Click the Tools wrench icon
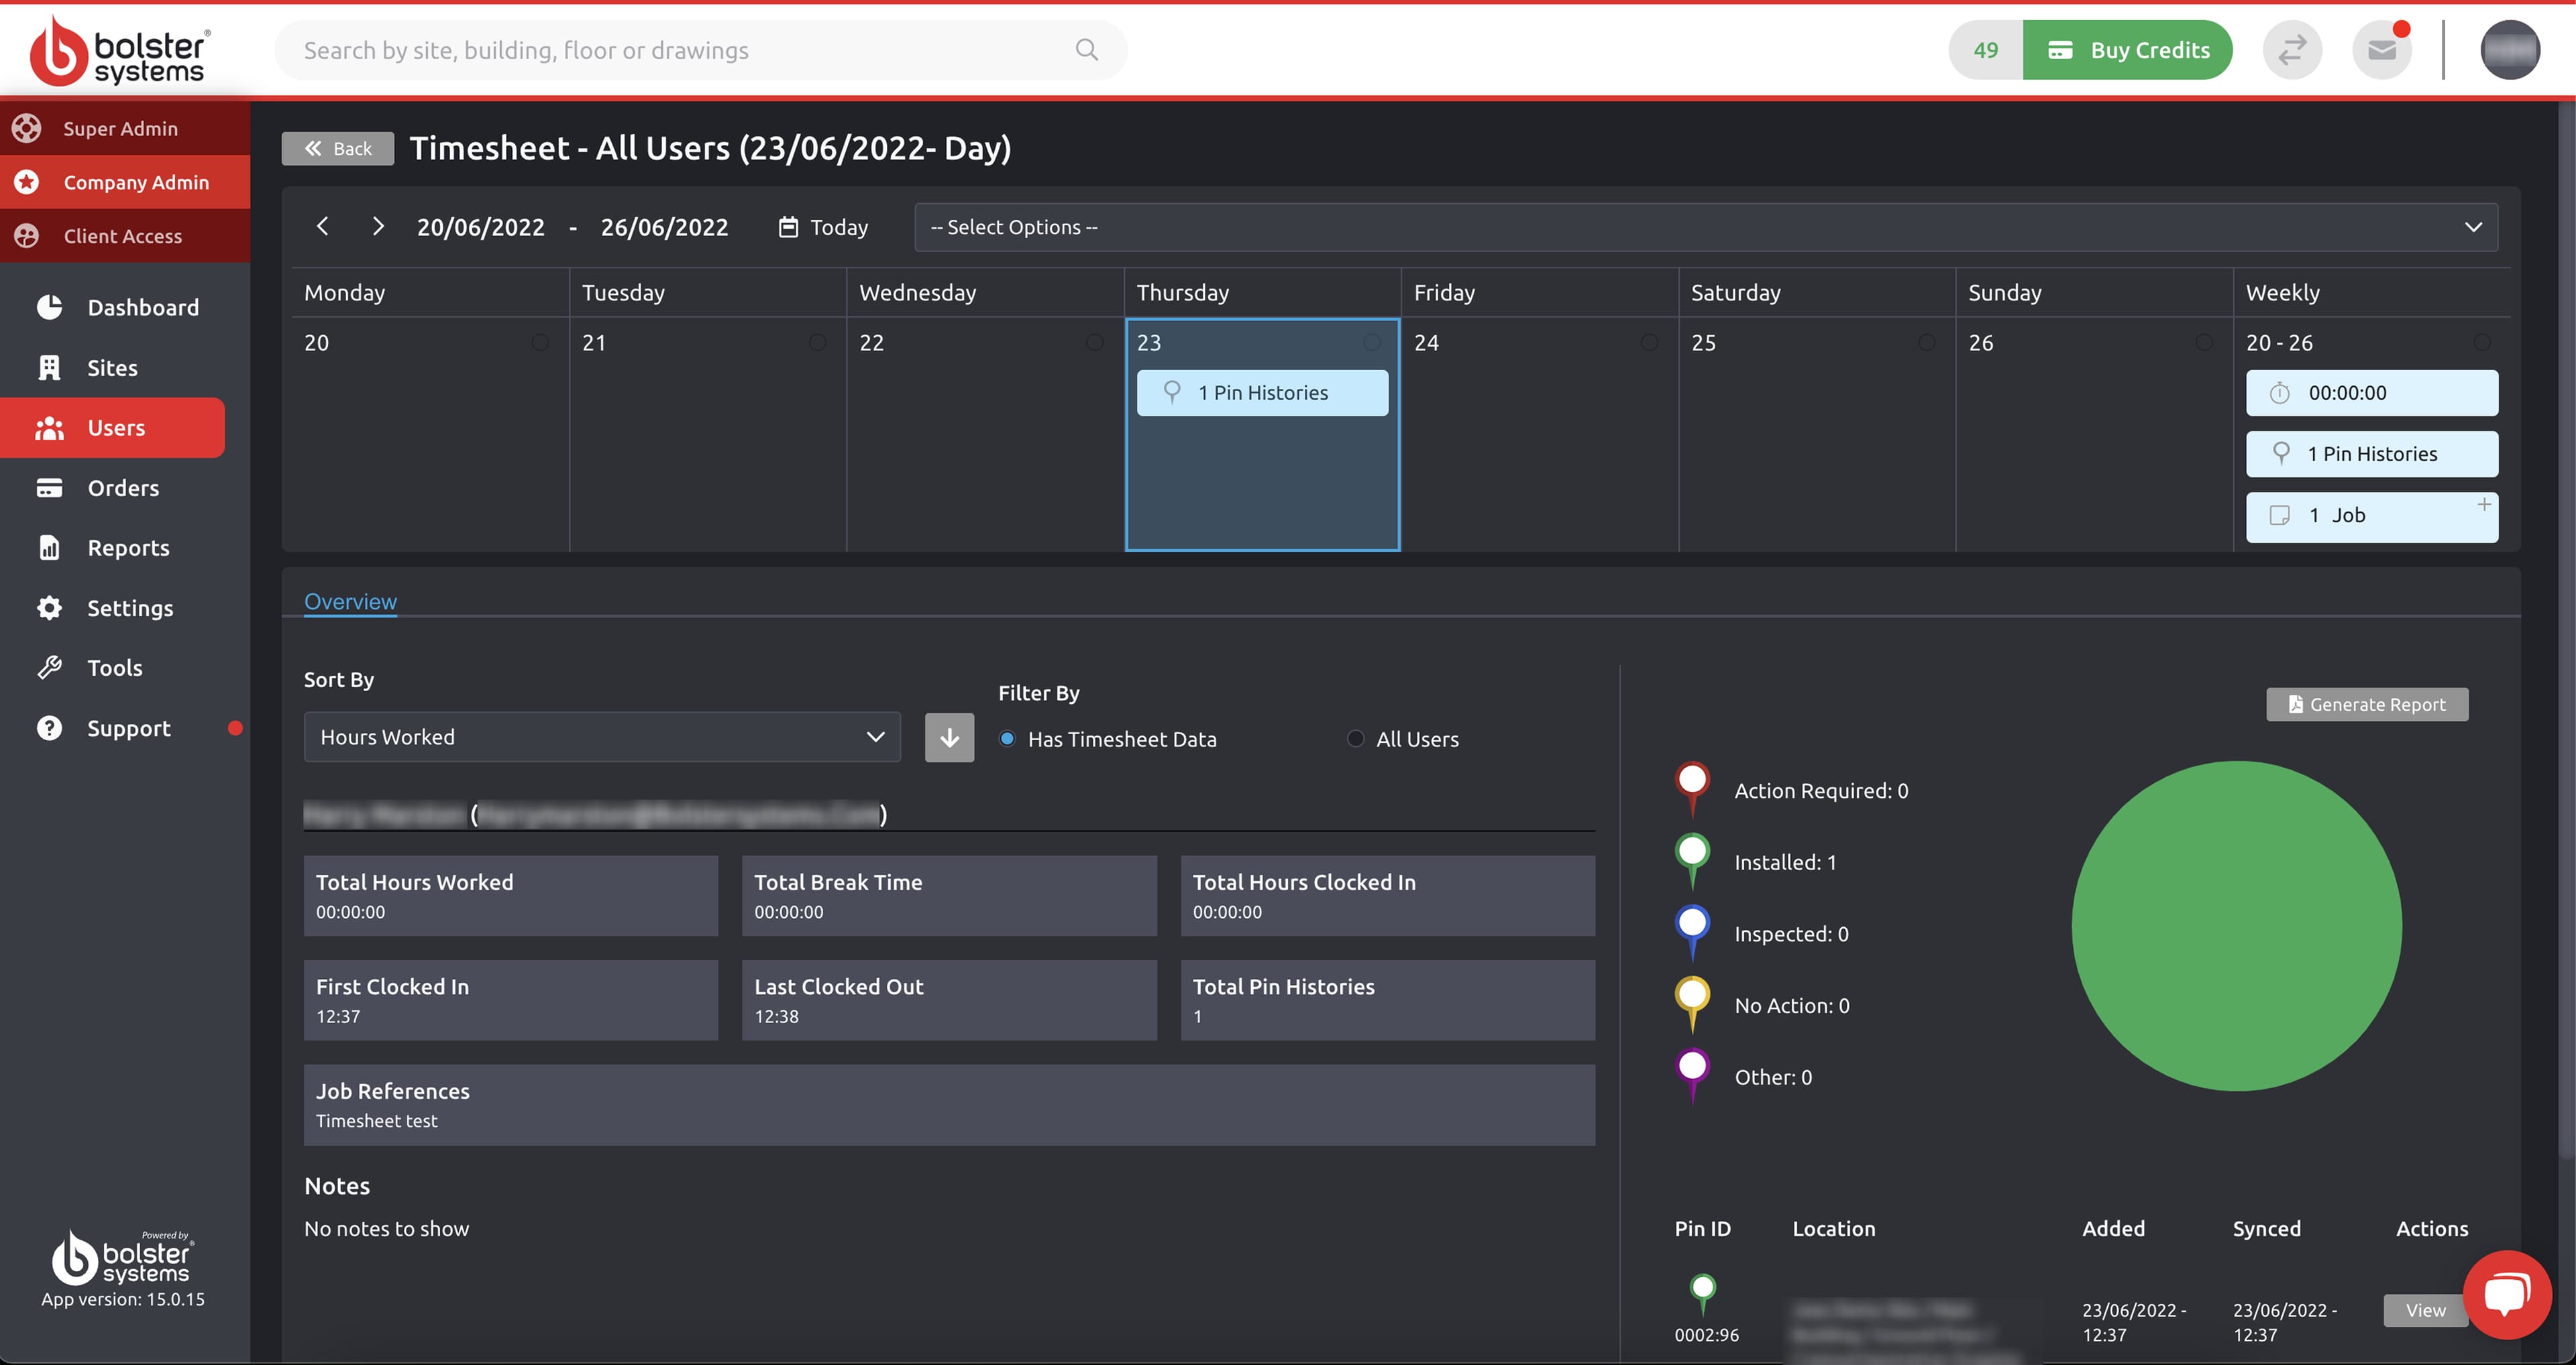The width and height of the screenshot is (2576, 1365). (x=49, y=668)
